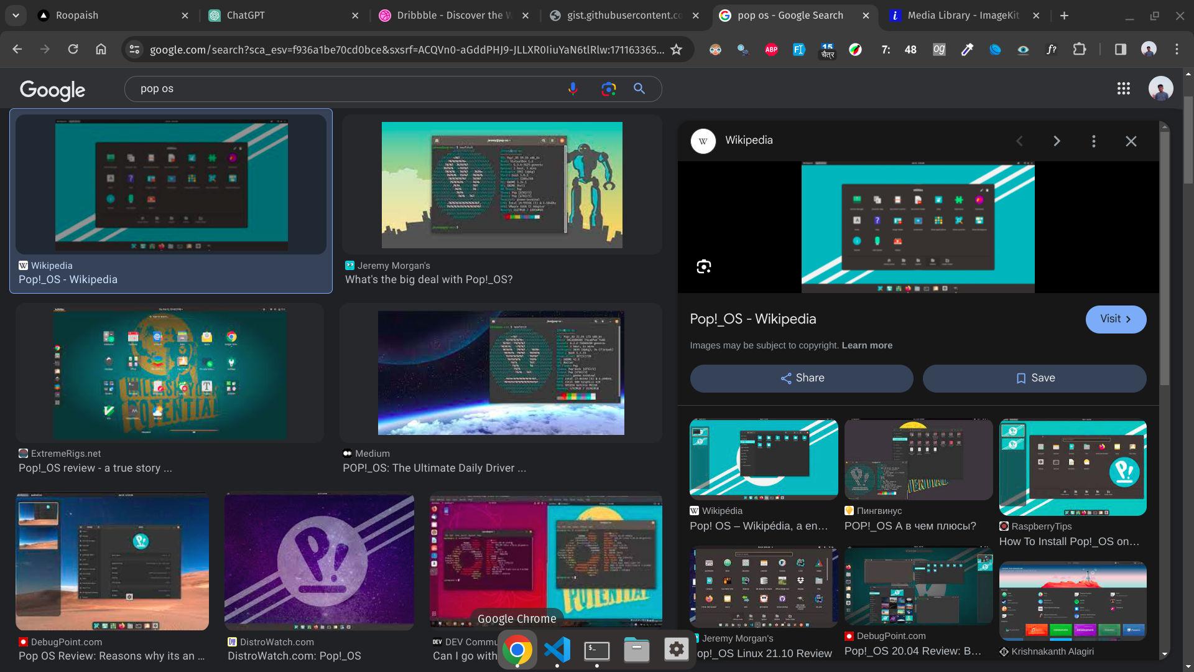Image resolution: width=1194 pixels, height=672 pixels.
Task: Click the Google apps grid icon
Action: tap(1124, 88)
